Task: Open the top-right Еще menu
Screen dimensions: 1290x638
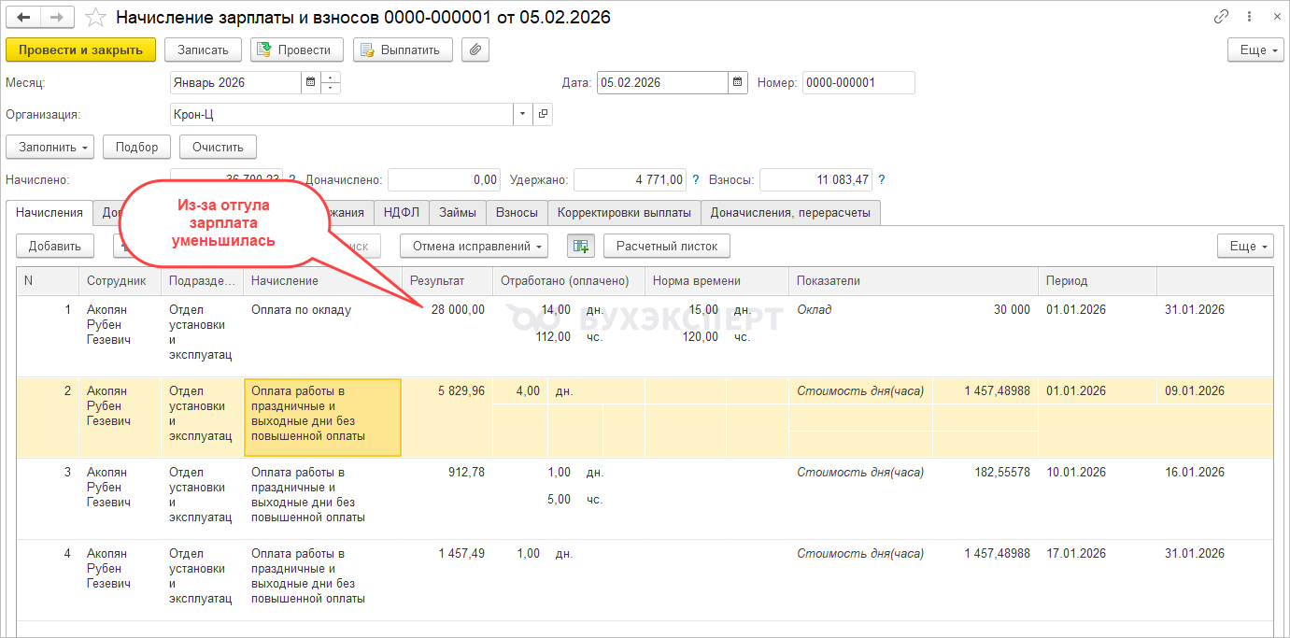Action: (1254, 50)
